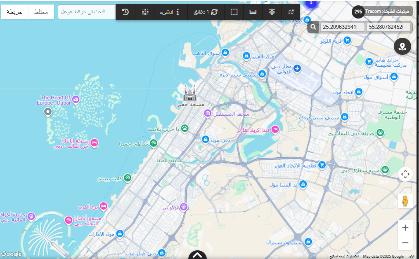Click the history clock icon in toolbar
Viewport: 419px width, 259px height.
click(x=125, y=12)
